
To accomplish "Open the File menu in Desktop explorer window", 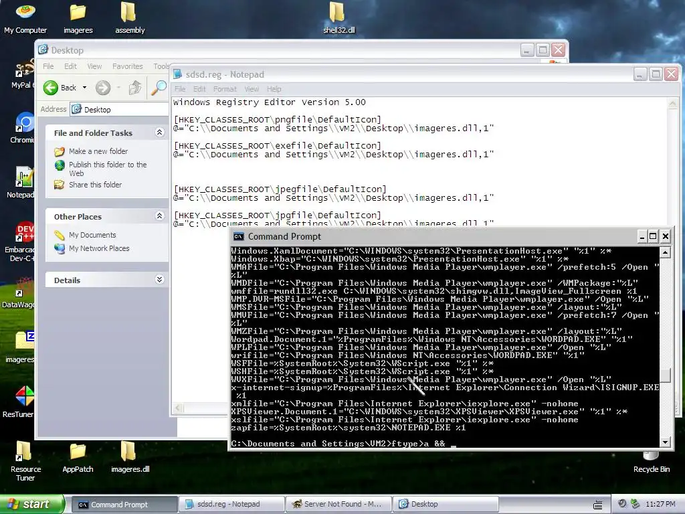I will click(x=48, y=66).
